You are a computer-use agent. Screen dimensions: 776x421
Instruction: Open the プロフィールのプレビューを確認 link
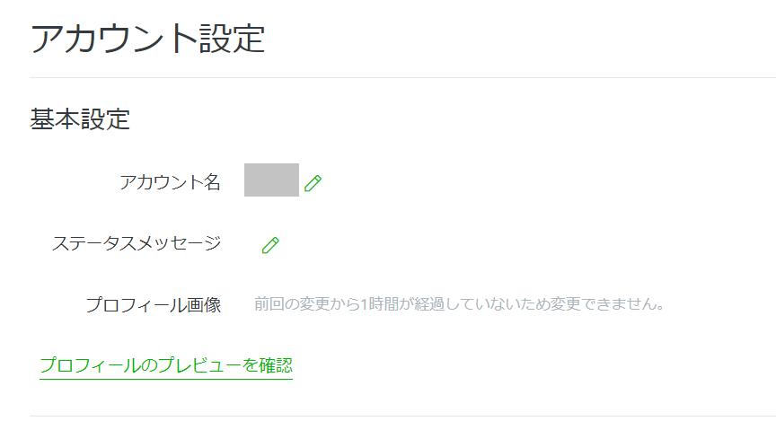(x=166, y=365)
